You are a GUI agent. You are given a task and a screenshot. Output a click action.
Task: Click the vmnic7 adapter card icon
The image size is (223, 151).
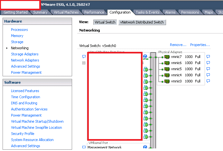pyautogui.click(x=167, y=57)
